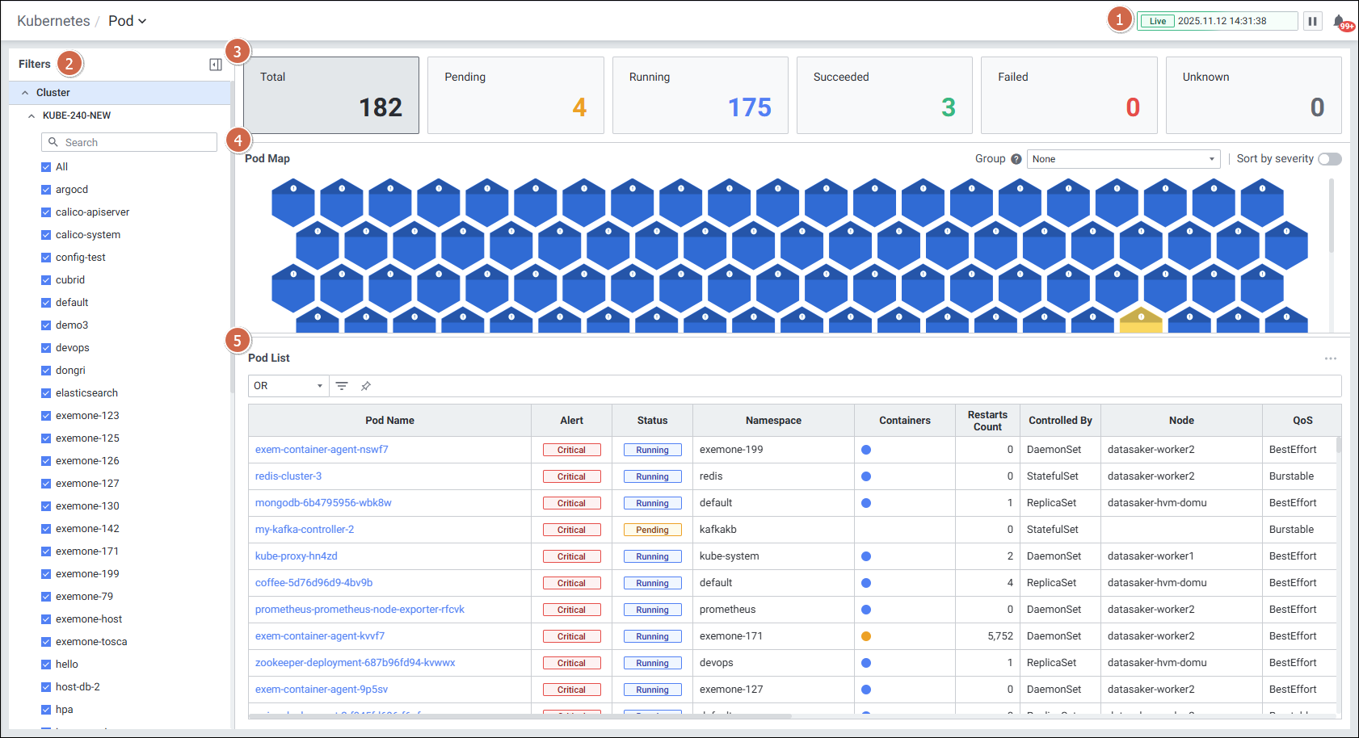Viewport: 1359px width, 738px height.
Task: Open the Pod menu in breadcrumb
Action: tap(128, 21)
